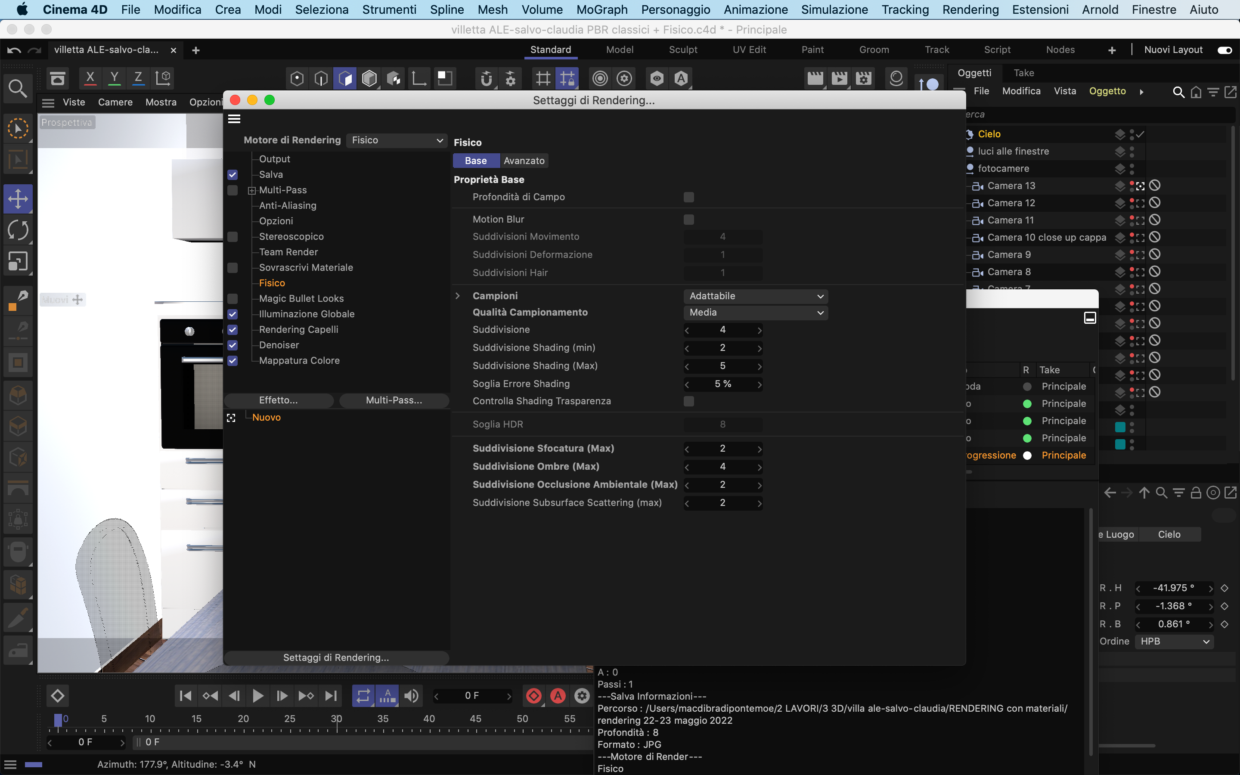Click render to picture viewer clapperboard icon
The height and width of the screenshot is (775, 1240).
click(x=839, y=78)
